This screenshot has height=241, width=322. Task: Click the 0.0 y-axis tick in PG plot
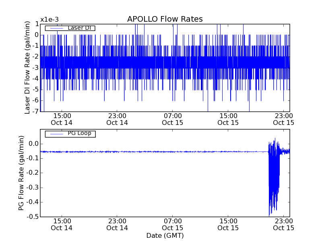34,144
